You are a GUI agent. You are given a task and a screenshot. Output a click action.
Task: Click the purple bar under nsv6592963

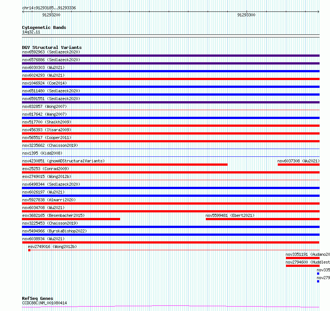[x=171, y=56]
